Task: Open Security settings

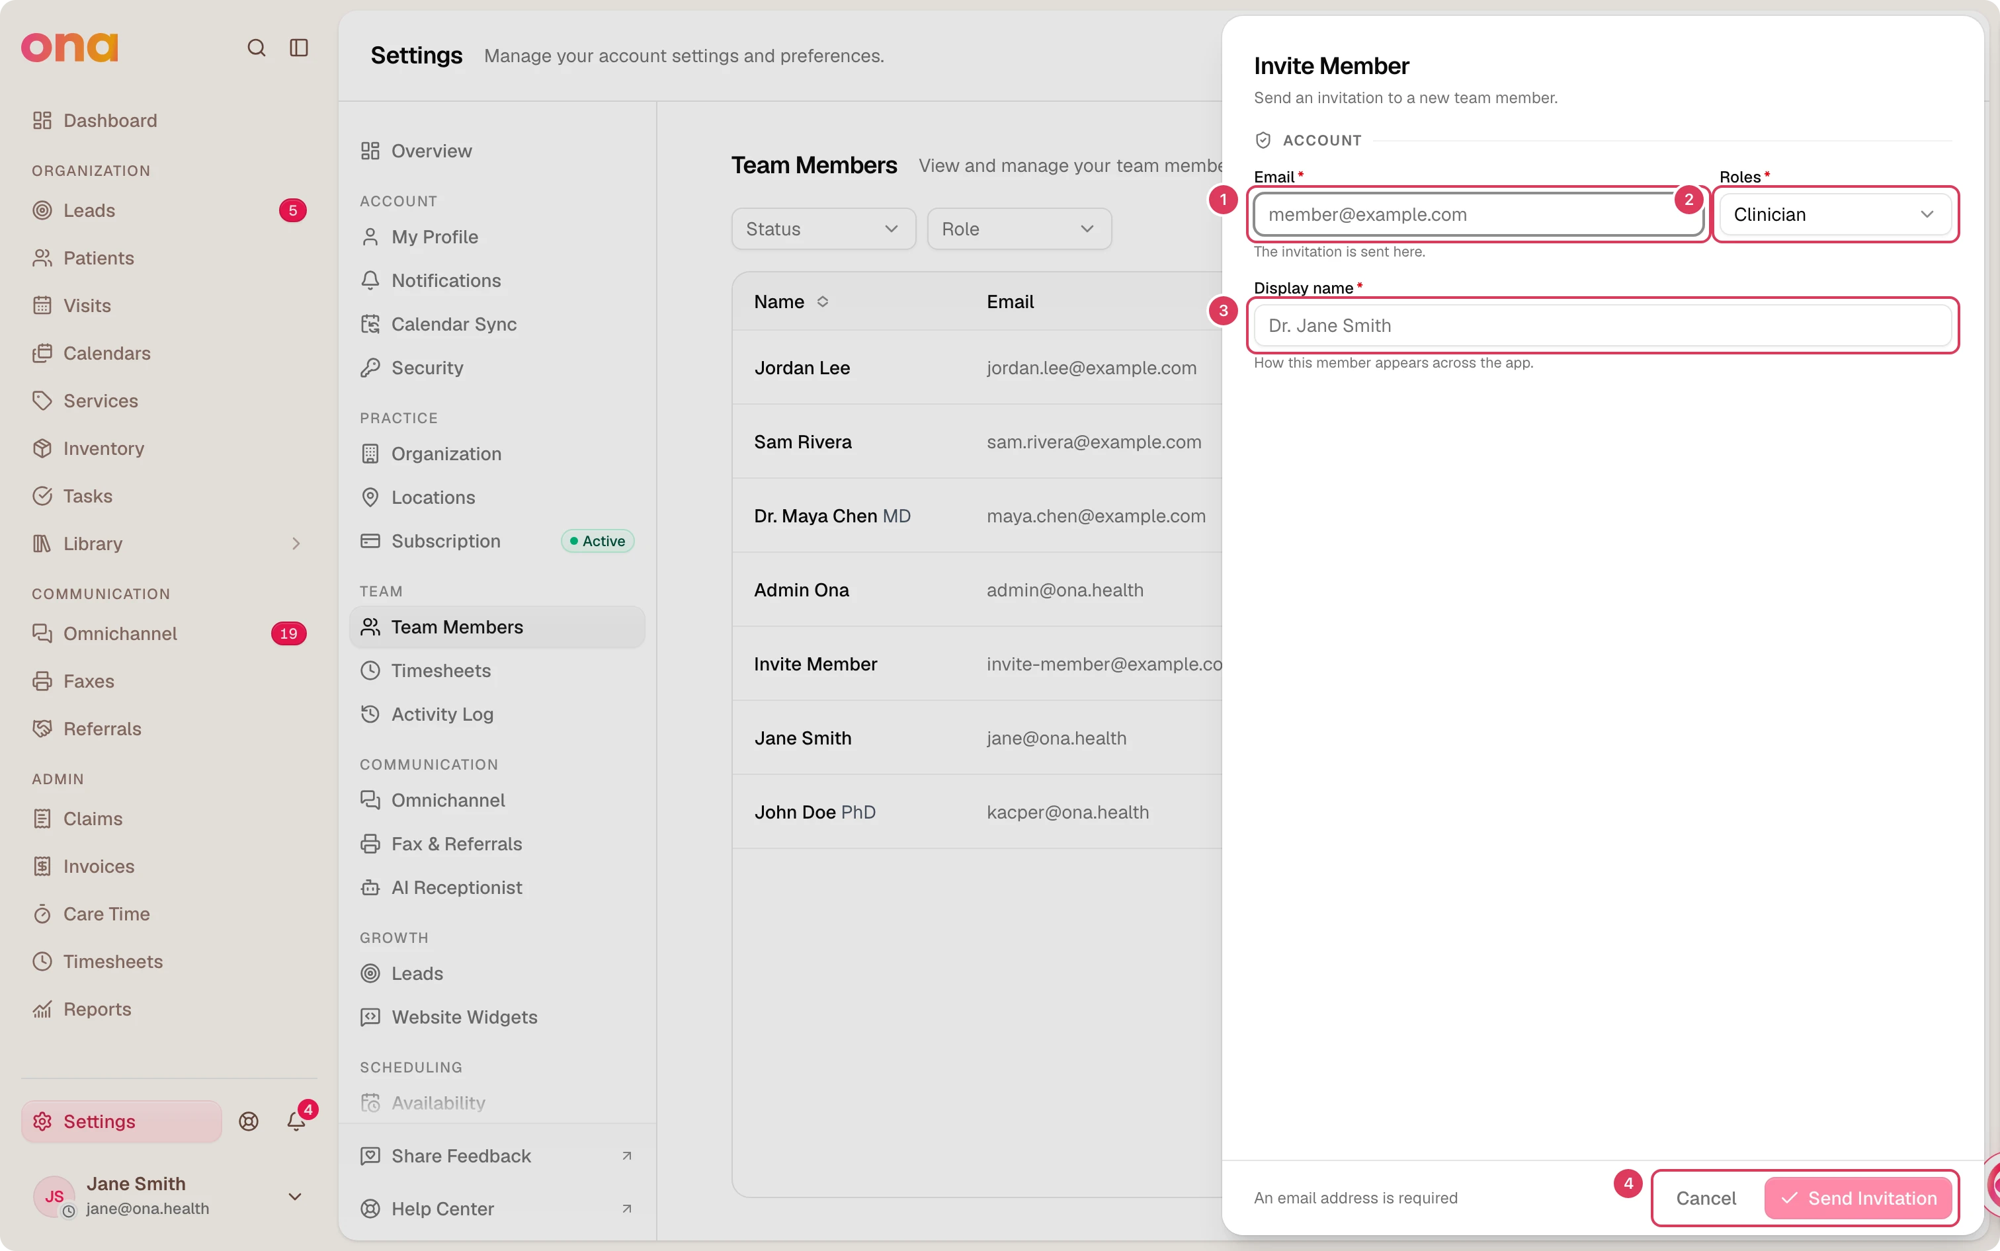Action: [497, 368]
